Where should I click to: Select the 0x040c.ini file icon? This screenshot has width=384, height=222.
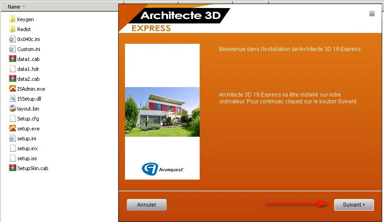[12, 39]
